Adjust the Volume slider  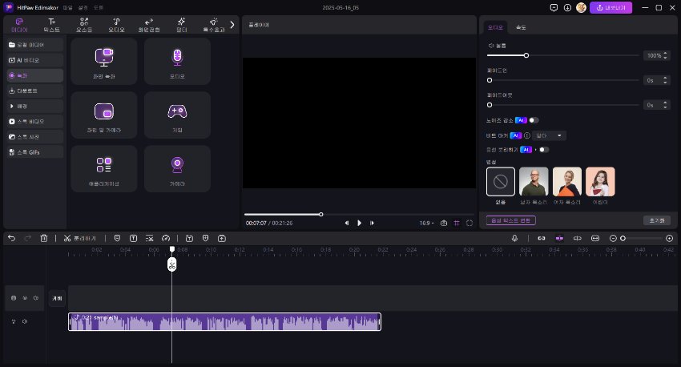point(563,55)
